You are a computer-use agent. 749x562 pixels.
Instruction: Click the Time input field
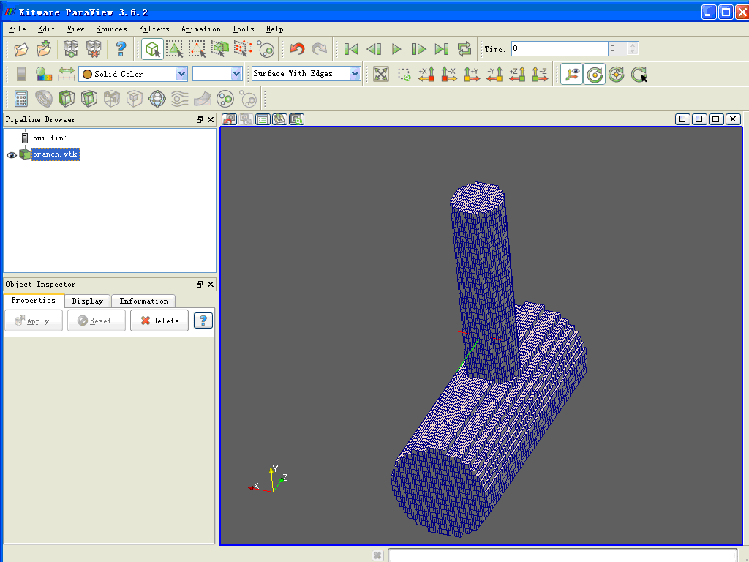pos(559,49)
